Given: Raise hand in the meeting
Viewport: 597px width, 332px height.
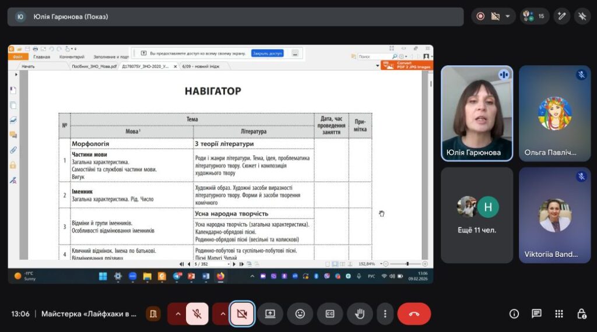Looking at the screenshot, I should pos(359,314).
